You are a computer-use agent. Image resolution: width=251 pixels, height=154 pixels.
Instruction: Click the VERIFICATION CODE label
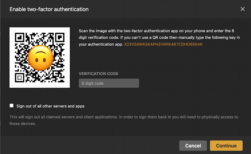pyautogui.click(x=98, y=74)
